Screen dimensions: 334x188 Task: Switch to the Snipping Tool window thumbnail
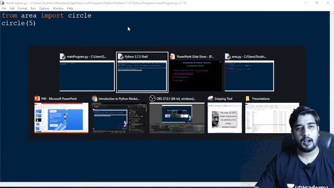pos(225,118)
